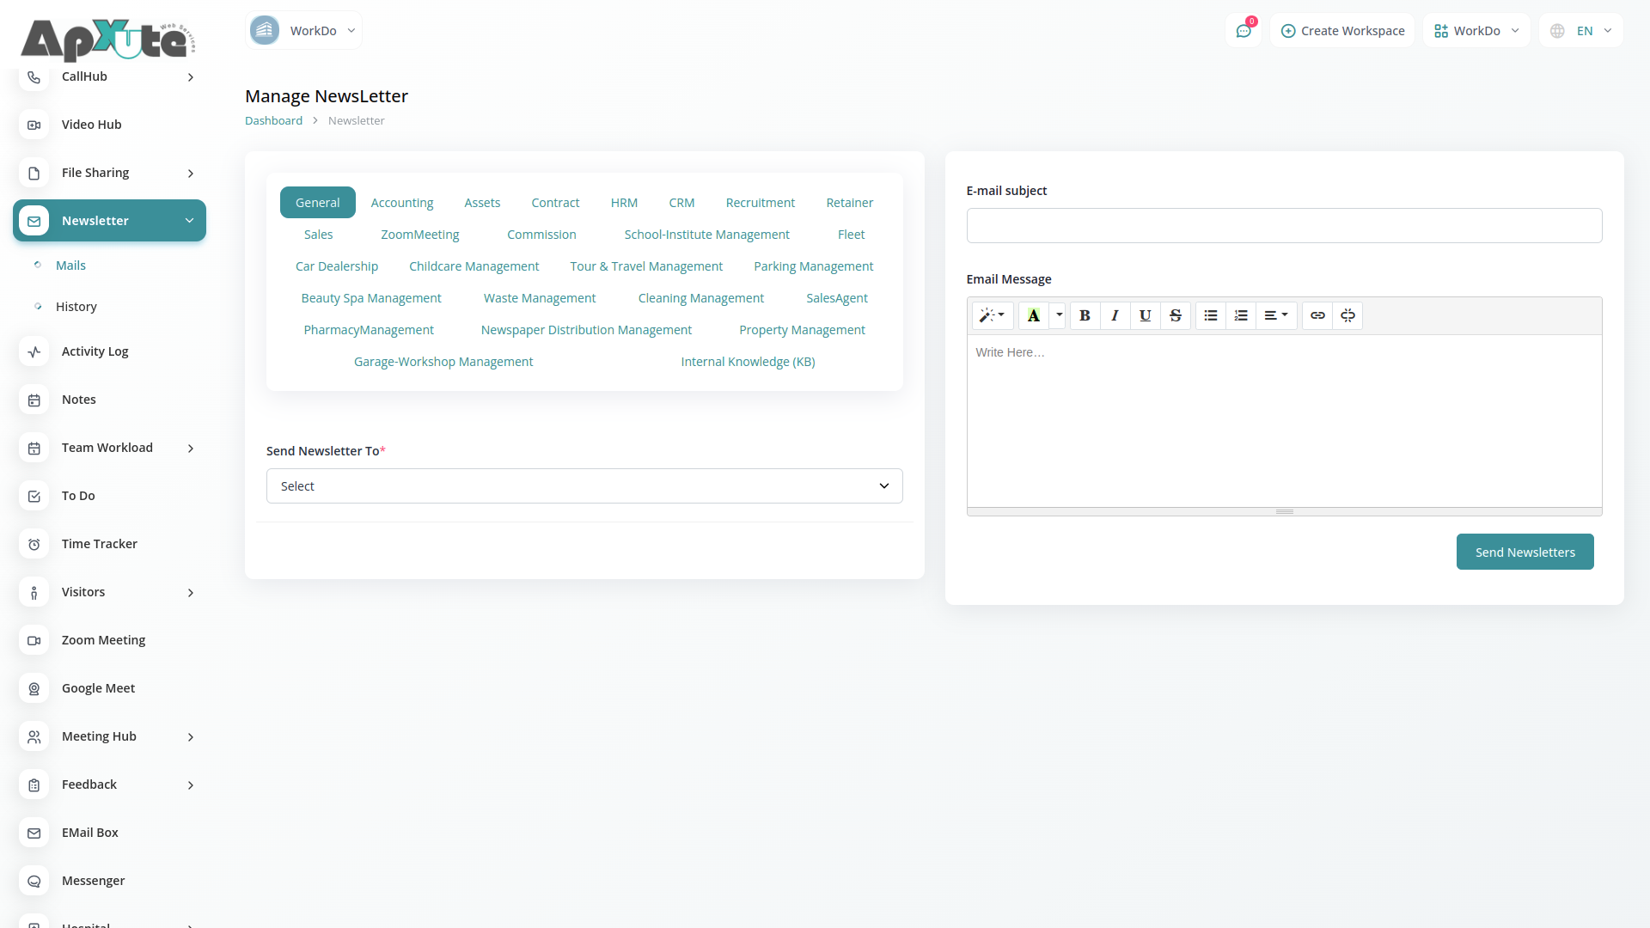1650x928 pixels.
Task: Open the Send Newsletter To dropdown
Action: (x=584, y=486)
